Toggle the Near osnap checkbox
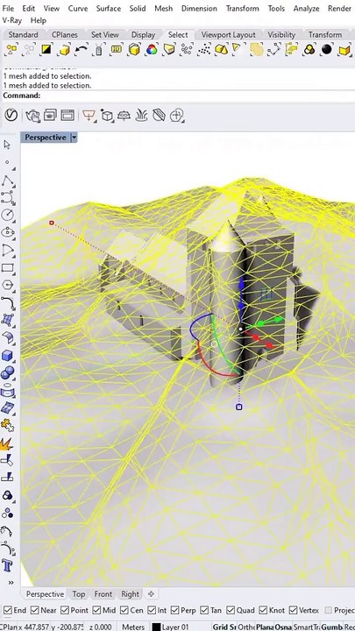Viewport: 355px width, 631px height. click(x=34, y=611)
